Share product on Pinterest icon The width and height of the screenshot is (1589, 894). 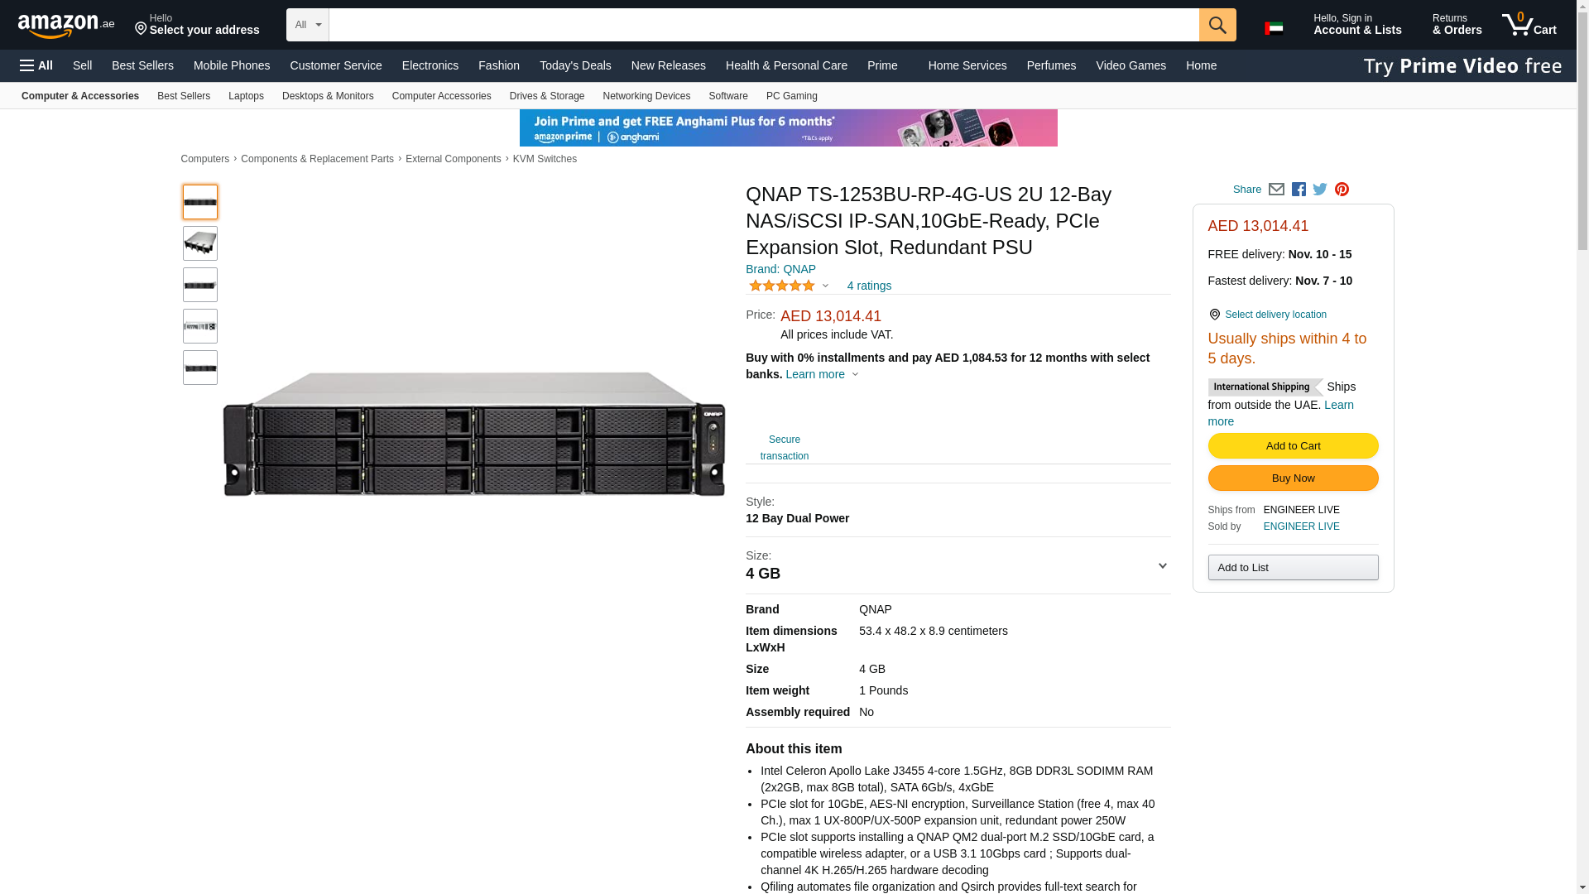[1342, 190]
